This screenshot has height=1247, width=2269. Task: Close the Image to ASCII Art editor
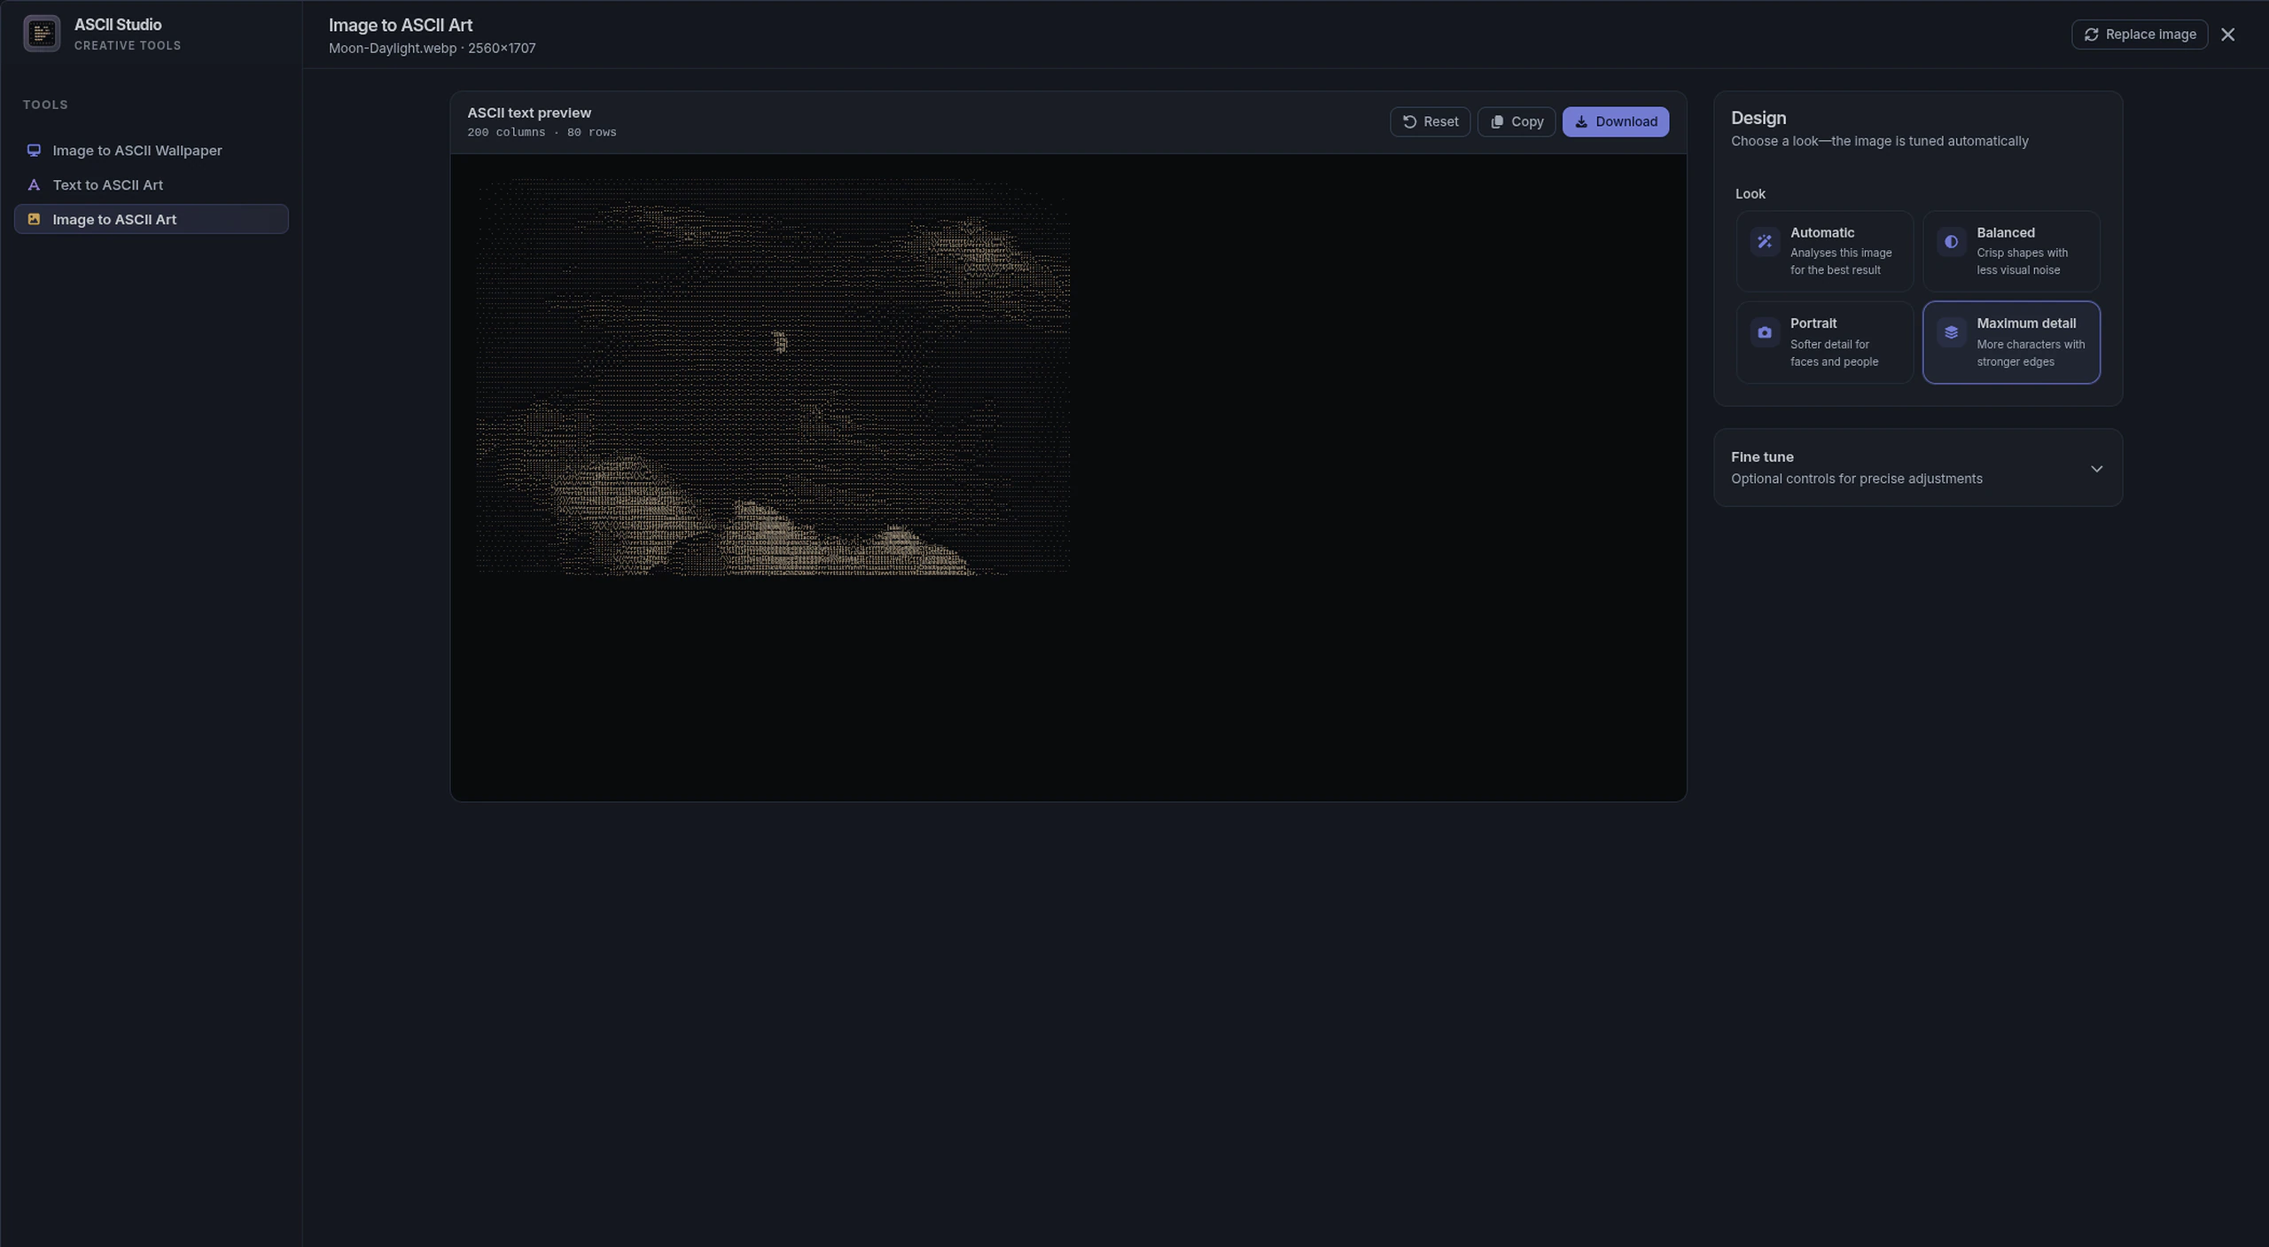tap(2227, 35)
